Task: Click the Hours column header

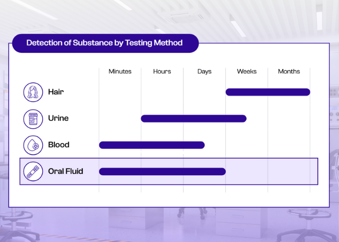Action: (162, 72)
